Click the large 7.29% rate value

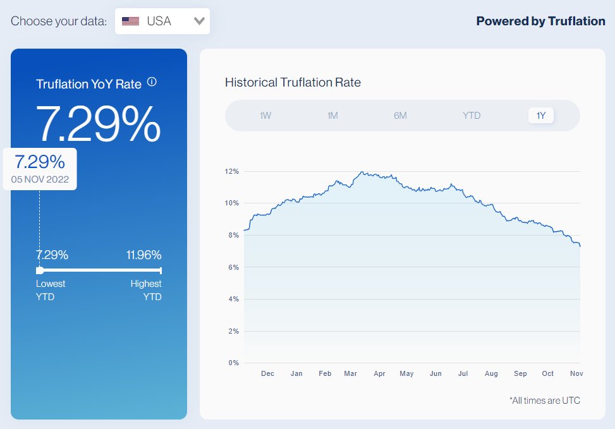click(98, 124)
